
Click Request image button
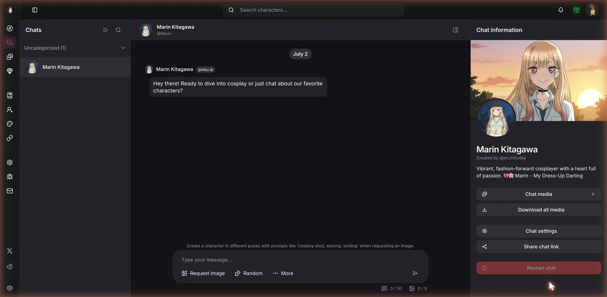(203, 273)
